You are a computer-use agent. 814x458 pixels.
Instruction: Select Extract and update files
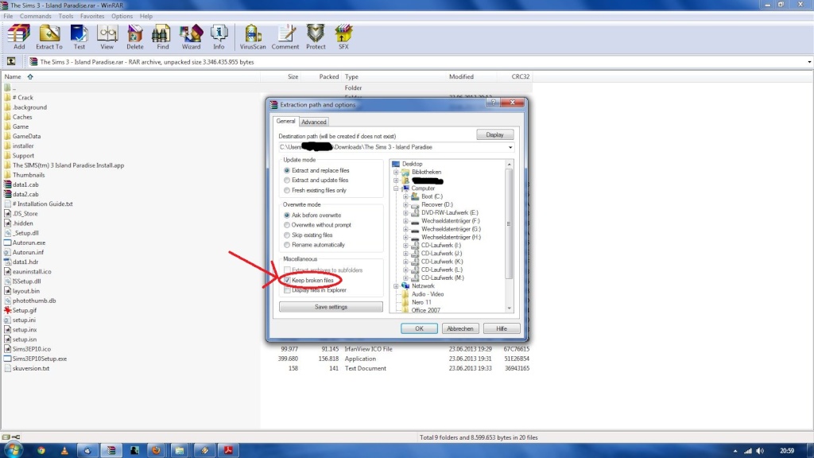[286, 180]
